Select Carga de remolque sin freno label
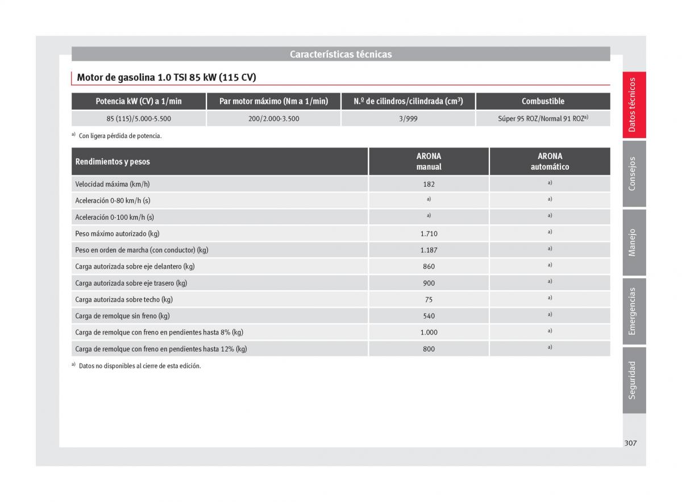 pyautogui.click(x=122, y=316)
